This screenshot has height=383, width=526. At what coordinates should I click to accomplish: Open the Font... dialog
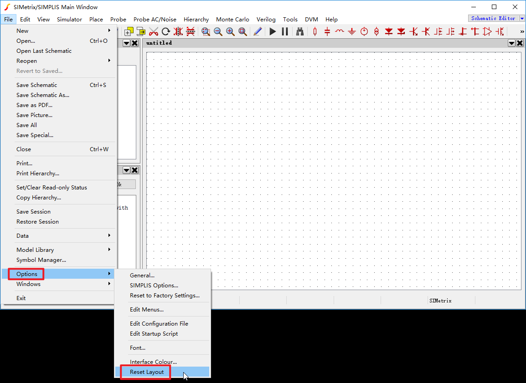tap(162, 347)
